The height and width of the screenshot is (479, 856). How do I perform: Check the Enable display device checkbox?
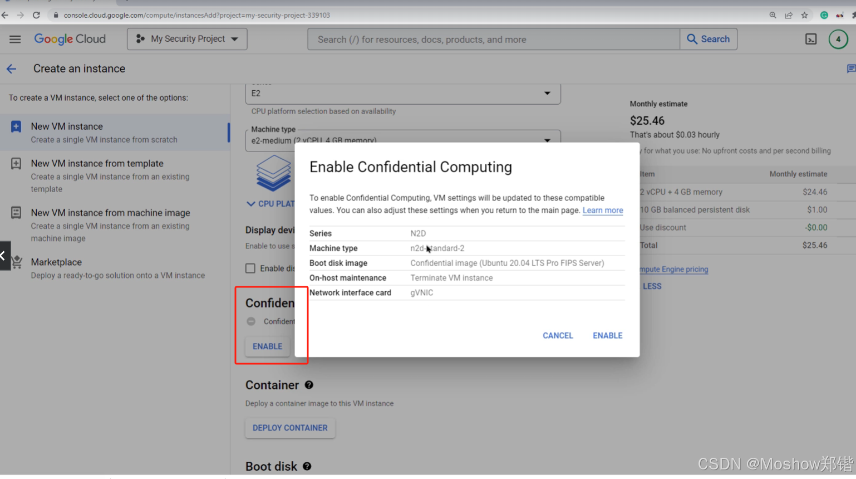(x=250, y=268)
